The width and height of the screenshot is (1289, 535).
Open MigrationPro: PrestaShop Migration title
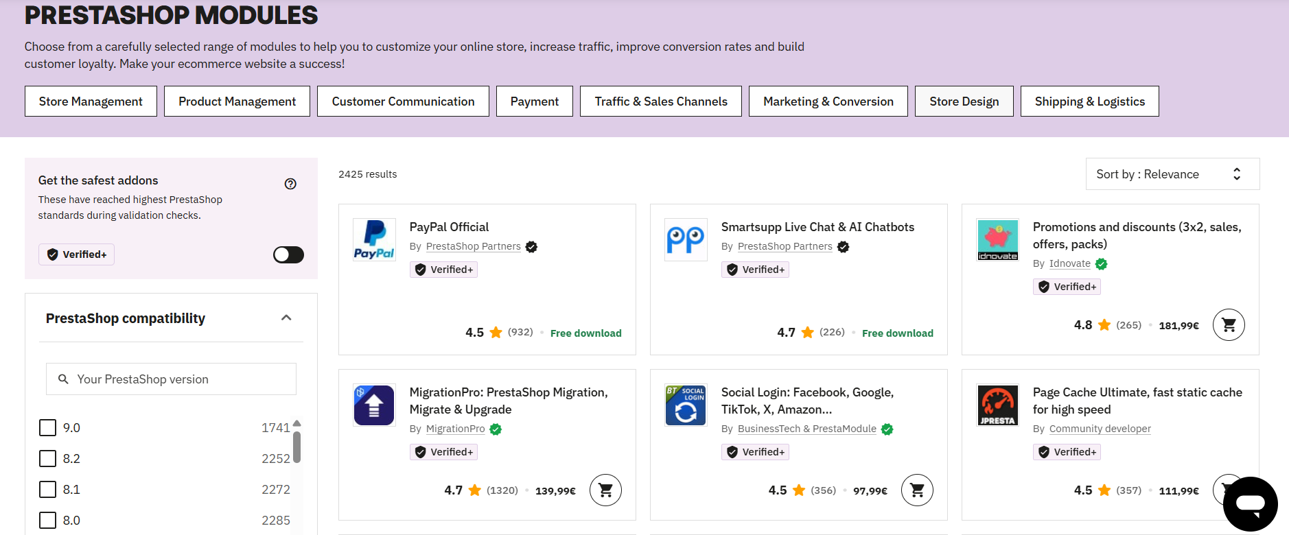(x=509, y=401)
